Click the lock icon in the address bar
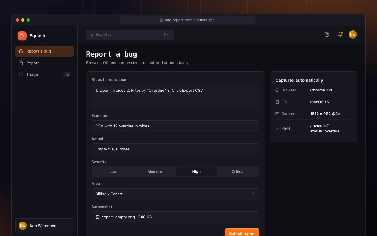 coord(161,20)
